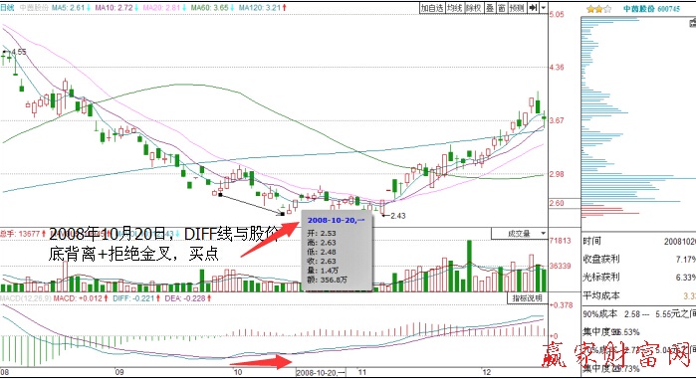Click the star rating icons
696x379 pixels.
click(598, 9)
